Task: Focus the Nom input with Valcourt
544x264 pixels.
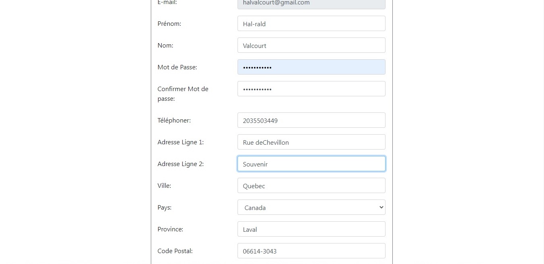Action: 311,45
